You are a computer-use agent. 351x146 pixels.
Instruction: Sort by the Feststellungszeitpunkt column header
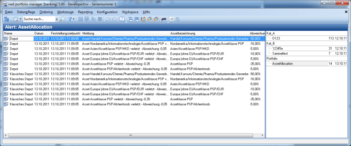(x=66, y=33)
